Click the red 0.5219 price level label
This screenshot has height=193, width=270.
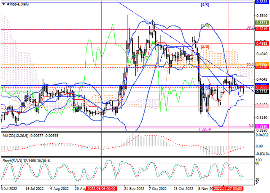(x=262, y=29)
